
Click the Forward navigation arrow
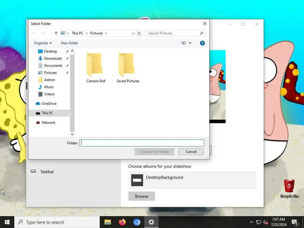(x=43, y=33)
